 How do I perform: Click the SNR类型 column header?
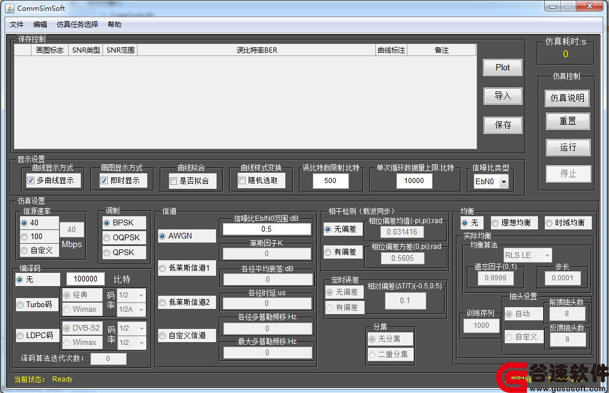[x=86, y=50]
